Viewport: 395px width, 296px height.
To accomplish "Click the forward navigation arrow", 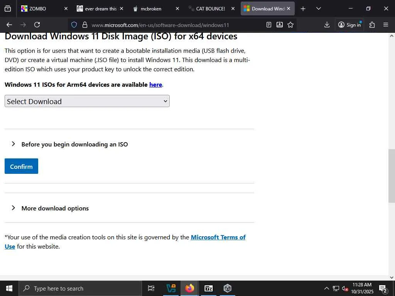I will click(23, 25).
